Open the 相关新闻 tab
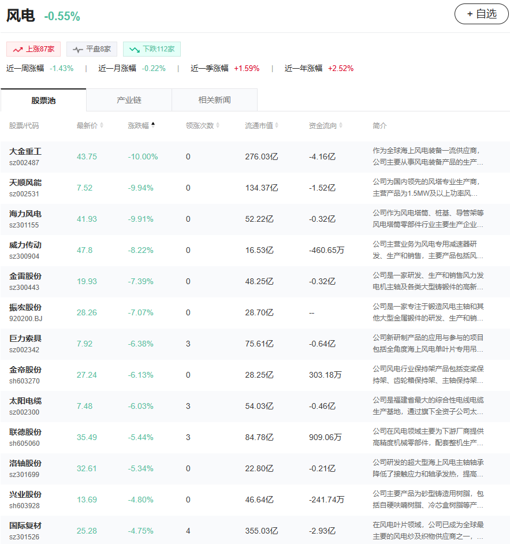This screenshot has height=544, width=510. [214, 100]
